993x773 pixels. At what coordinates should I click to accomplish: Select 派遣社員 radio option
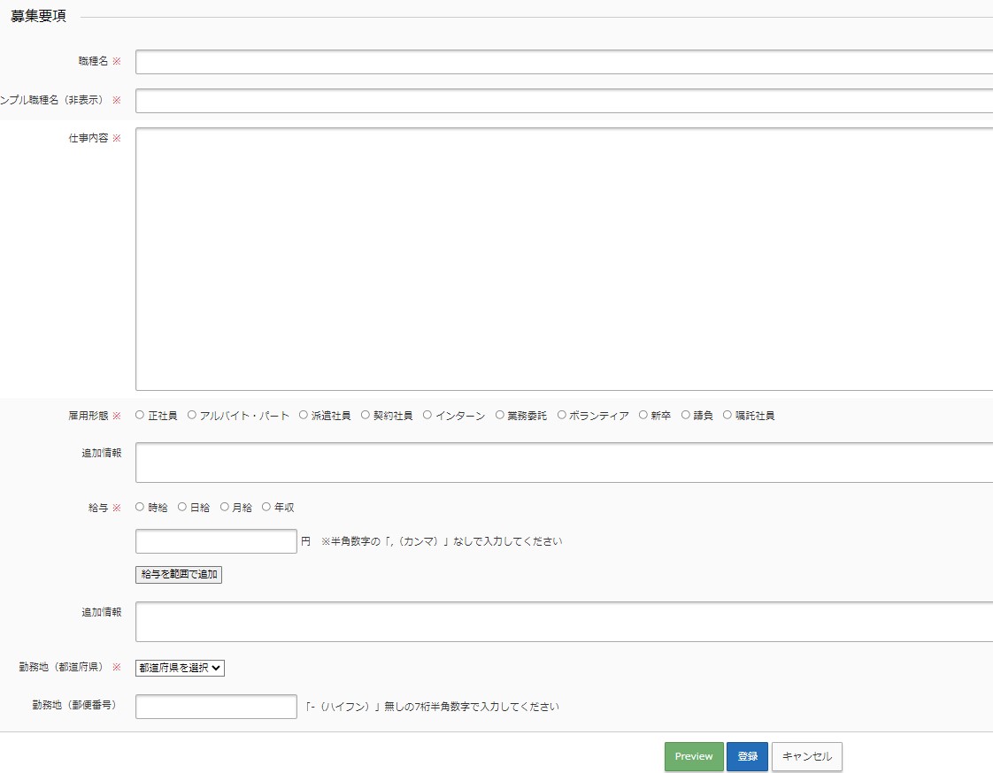304,415
